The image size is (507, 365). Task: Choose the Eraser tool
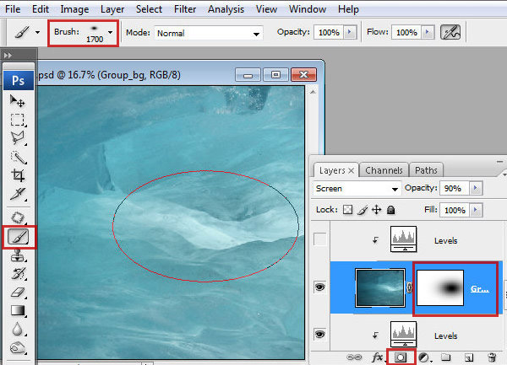pyautogui.click(x=18, y=292)
